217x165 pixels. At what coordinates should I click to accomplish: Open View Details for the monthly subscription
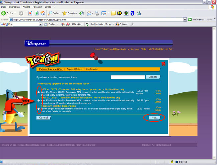158,109
